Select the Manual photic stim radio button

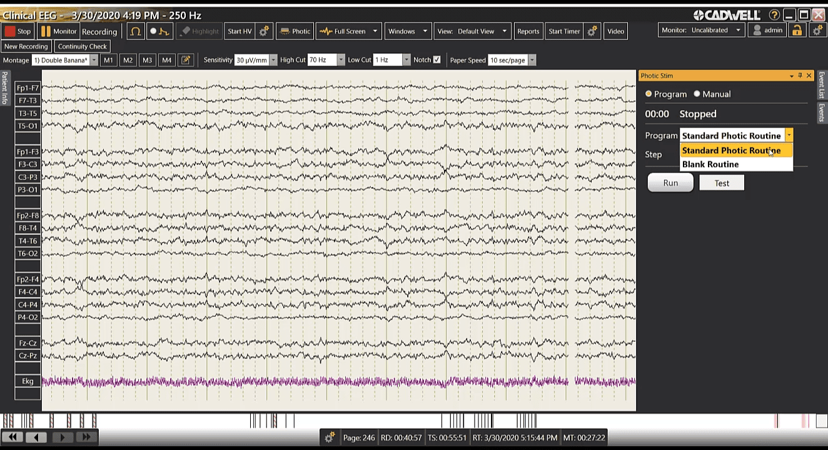[697, 94]
